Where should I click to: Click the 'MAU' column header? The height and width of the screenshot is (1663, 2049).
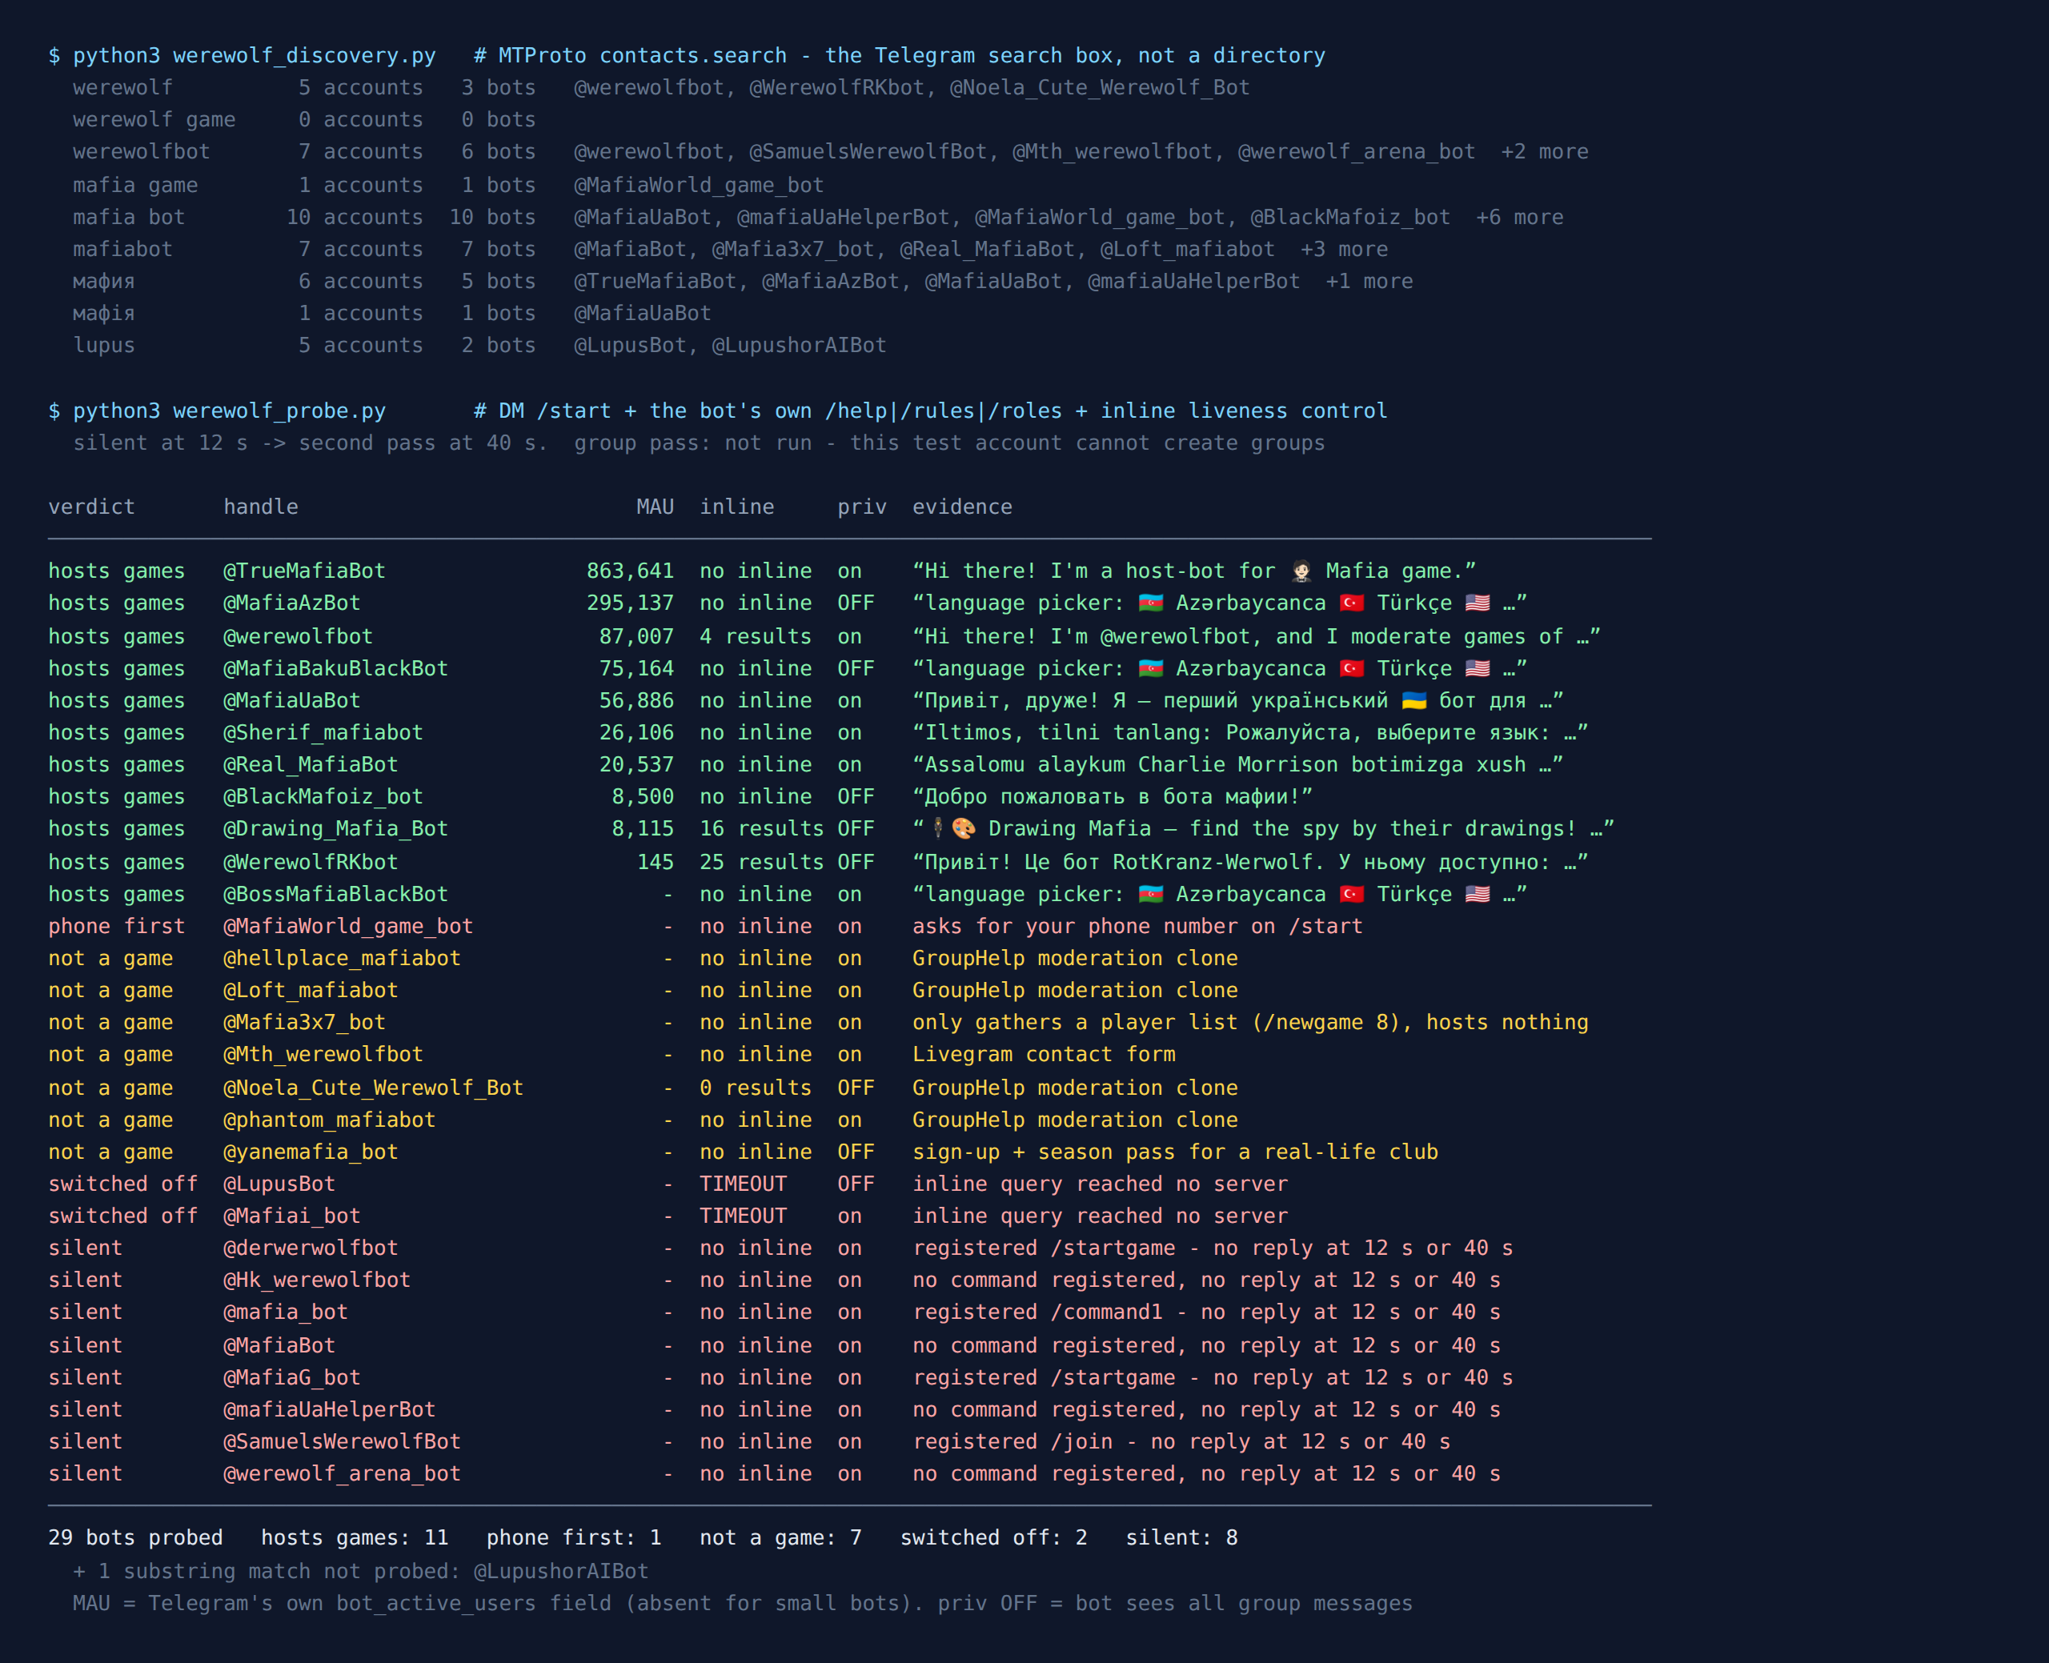click(656, 507)
